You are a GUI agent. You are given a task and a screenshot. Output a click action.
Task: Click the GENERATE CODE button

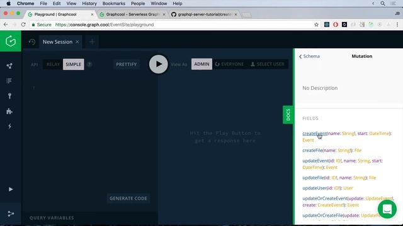coord(128,198)
